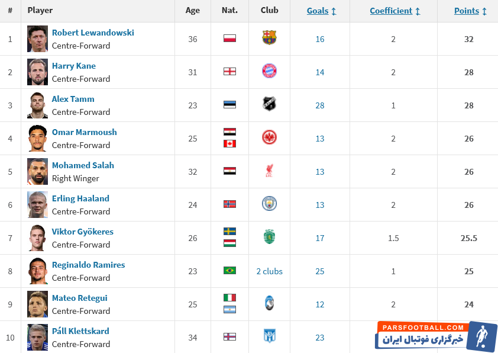Click the Brazil flag for Reginaldo Ramires
The image size is (498, 353).
click(229, 271)
